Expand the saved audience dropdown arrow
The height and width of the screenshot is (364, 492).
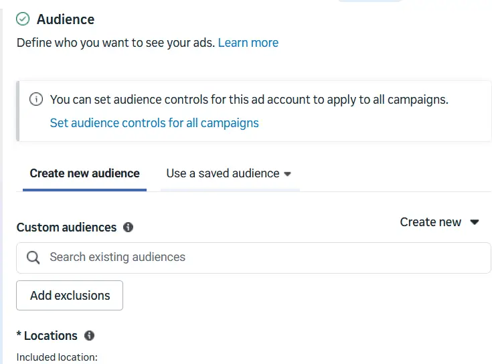coord(288,174)
